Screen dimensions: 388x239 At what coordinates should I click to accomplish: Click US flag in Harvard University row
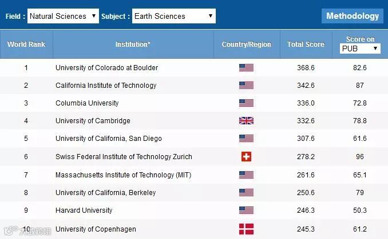click(x=246, y=210)
